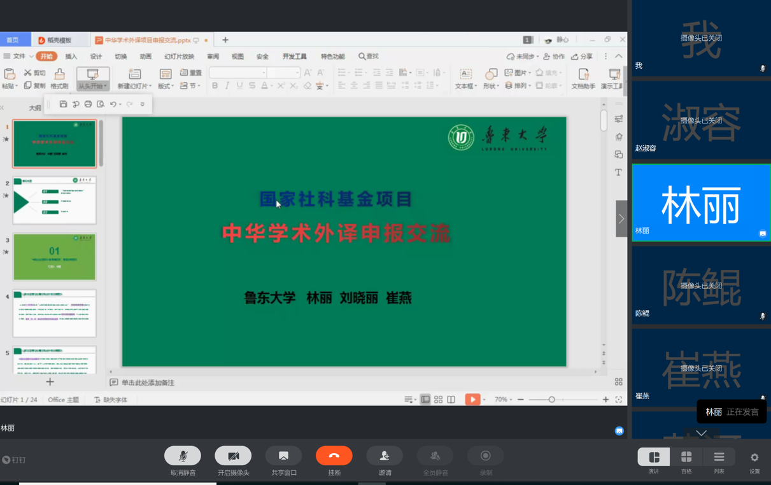Turn on the camera (开启摄像头)

(x=233, y=456)
